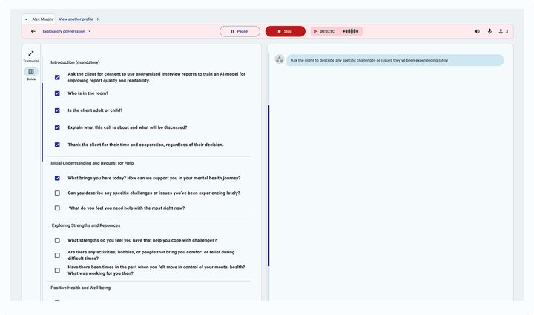Open the Alex Murphy profile dropdown arrow
Screen dimensions: 534x315
point(27,19)
